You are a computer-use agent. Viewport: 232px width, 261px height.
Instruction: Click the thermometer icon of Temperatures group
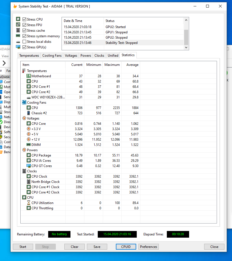(24, 71)
